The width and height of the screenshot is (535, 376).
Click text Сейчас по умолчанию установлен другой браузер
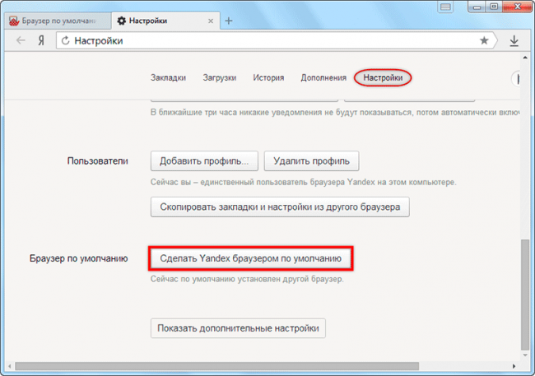(x=247, y=279)
